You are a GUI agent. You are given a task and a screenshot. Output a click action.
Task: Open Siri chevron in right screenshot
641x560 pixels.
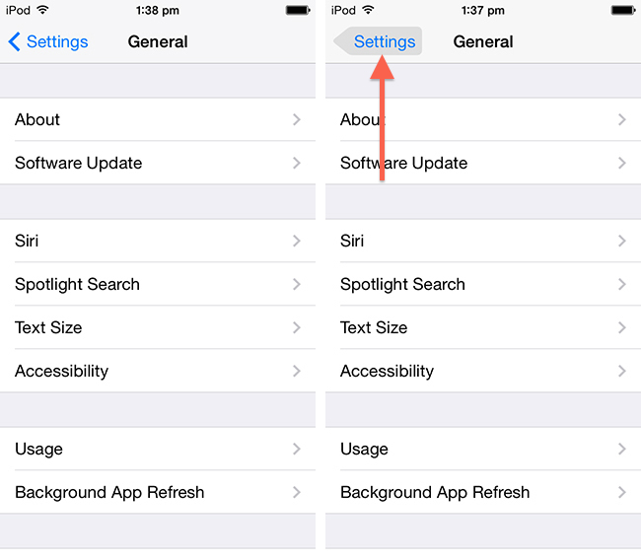point(622,241)
